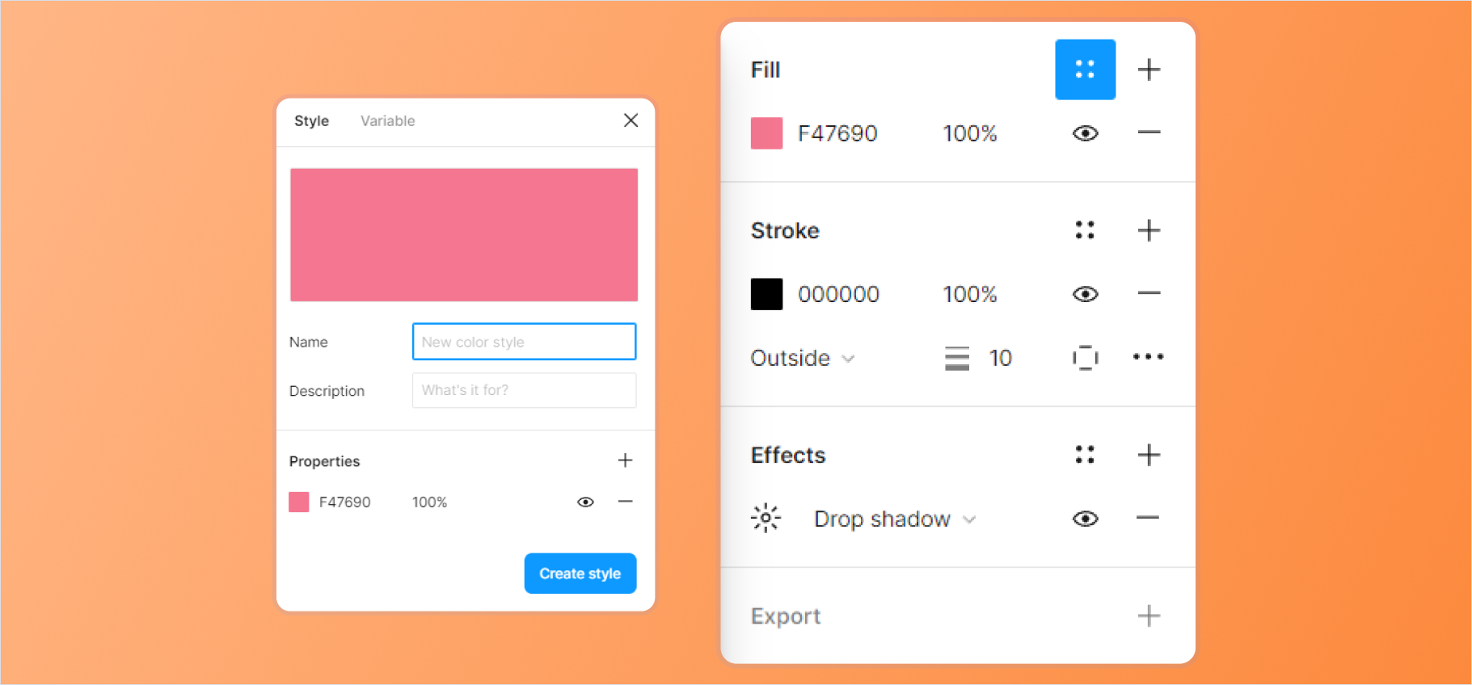Add a new Export setting
The image size is (1472, 685).
pyautogui.click(x=1149, y=616)
